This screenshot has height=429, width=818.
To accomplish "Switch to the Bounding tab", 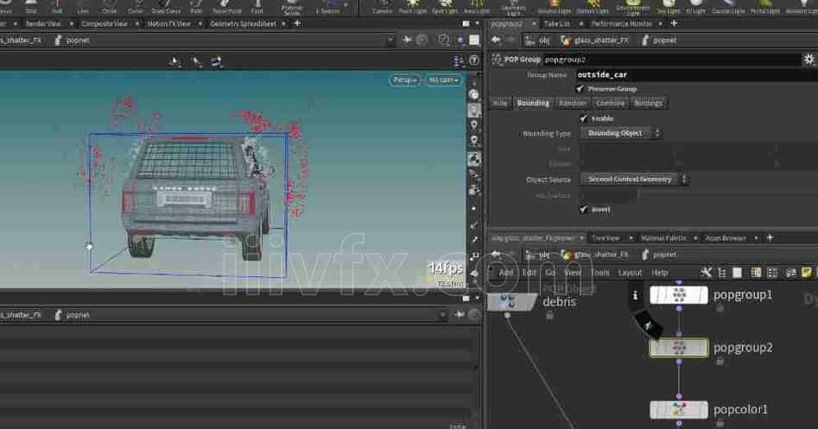I will [533, 104].
